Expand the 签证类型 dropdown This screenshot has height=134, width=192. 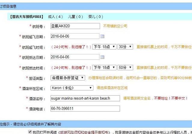pos(68,78)
